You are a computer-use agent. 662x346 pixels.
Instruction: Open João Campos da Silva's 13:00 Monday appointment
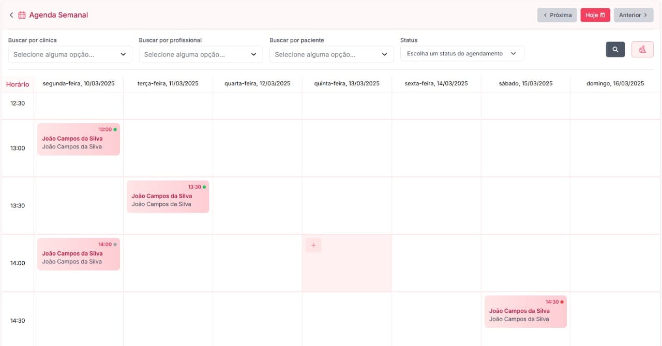[78, 139]
